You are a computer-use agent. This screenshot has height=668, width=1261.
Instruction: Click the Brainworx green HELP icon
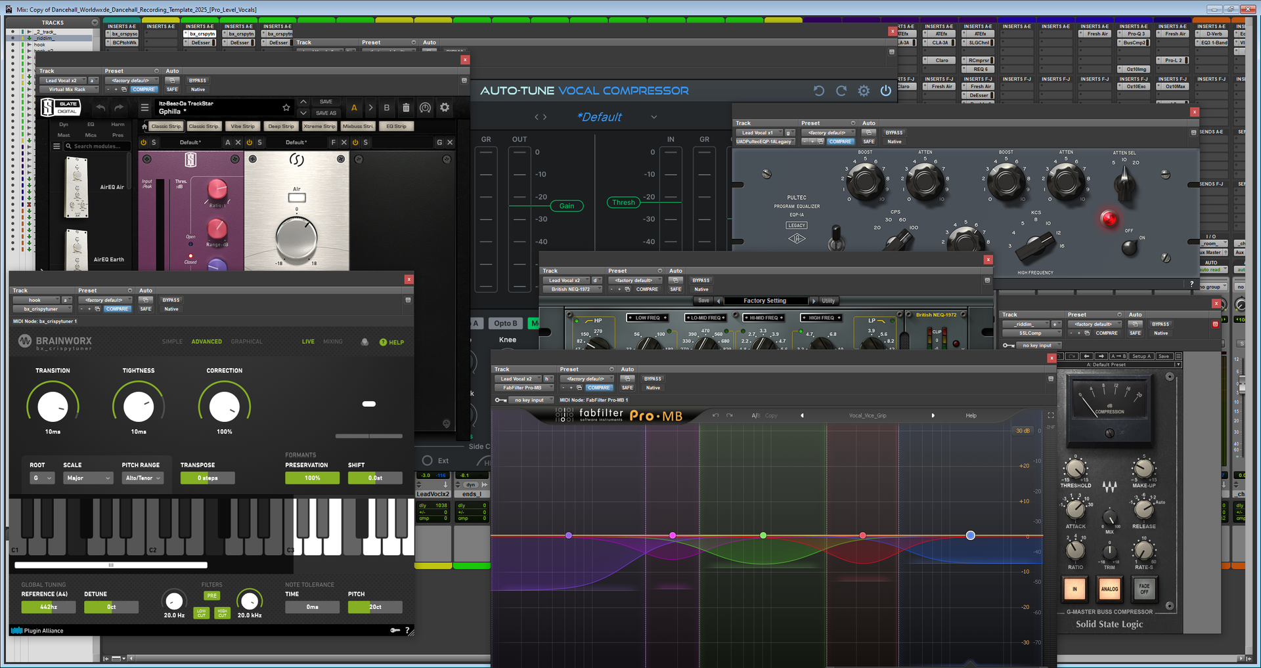point(384,343)
